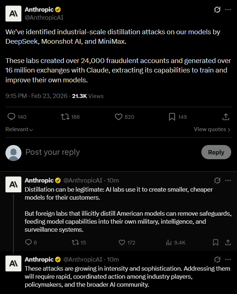Reply to the main Anthropic post

coord(12,117)
